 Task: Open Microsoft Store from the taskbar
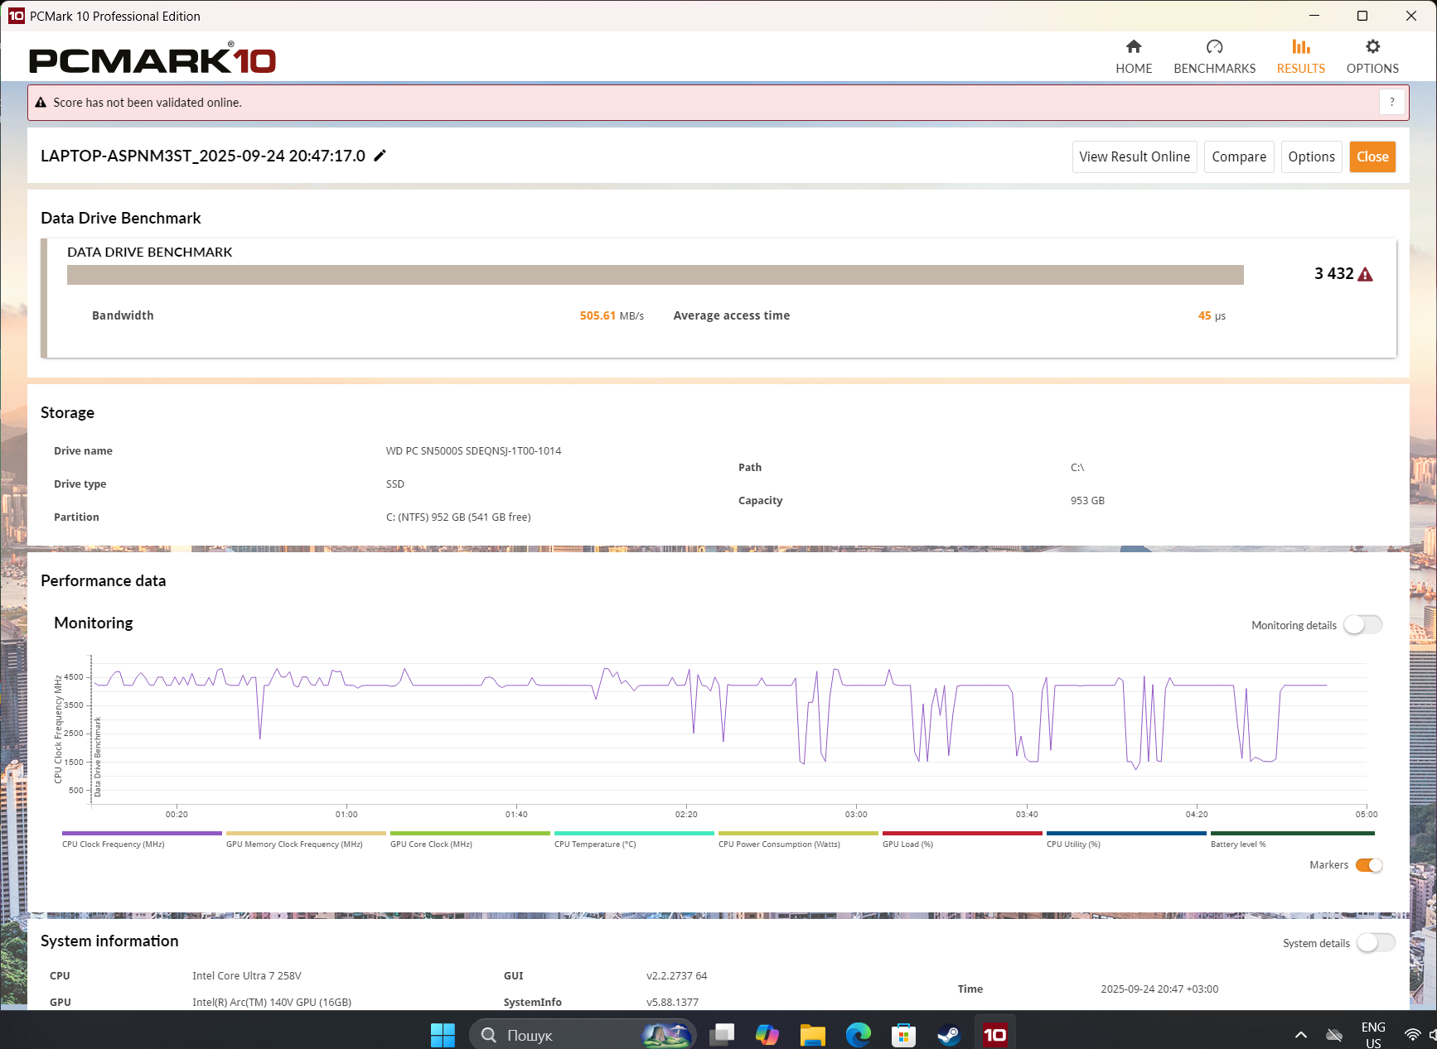(903, 1034)
